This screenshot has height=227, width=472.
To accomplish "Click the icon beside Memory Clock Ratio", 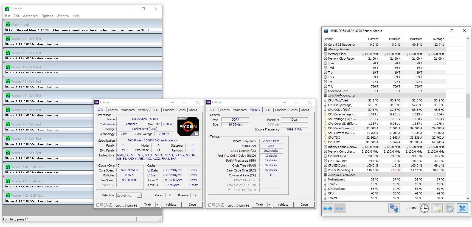I will [x=325, y=59].
